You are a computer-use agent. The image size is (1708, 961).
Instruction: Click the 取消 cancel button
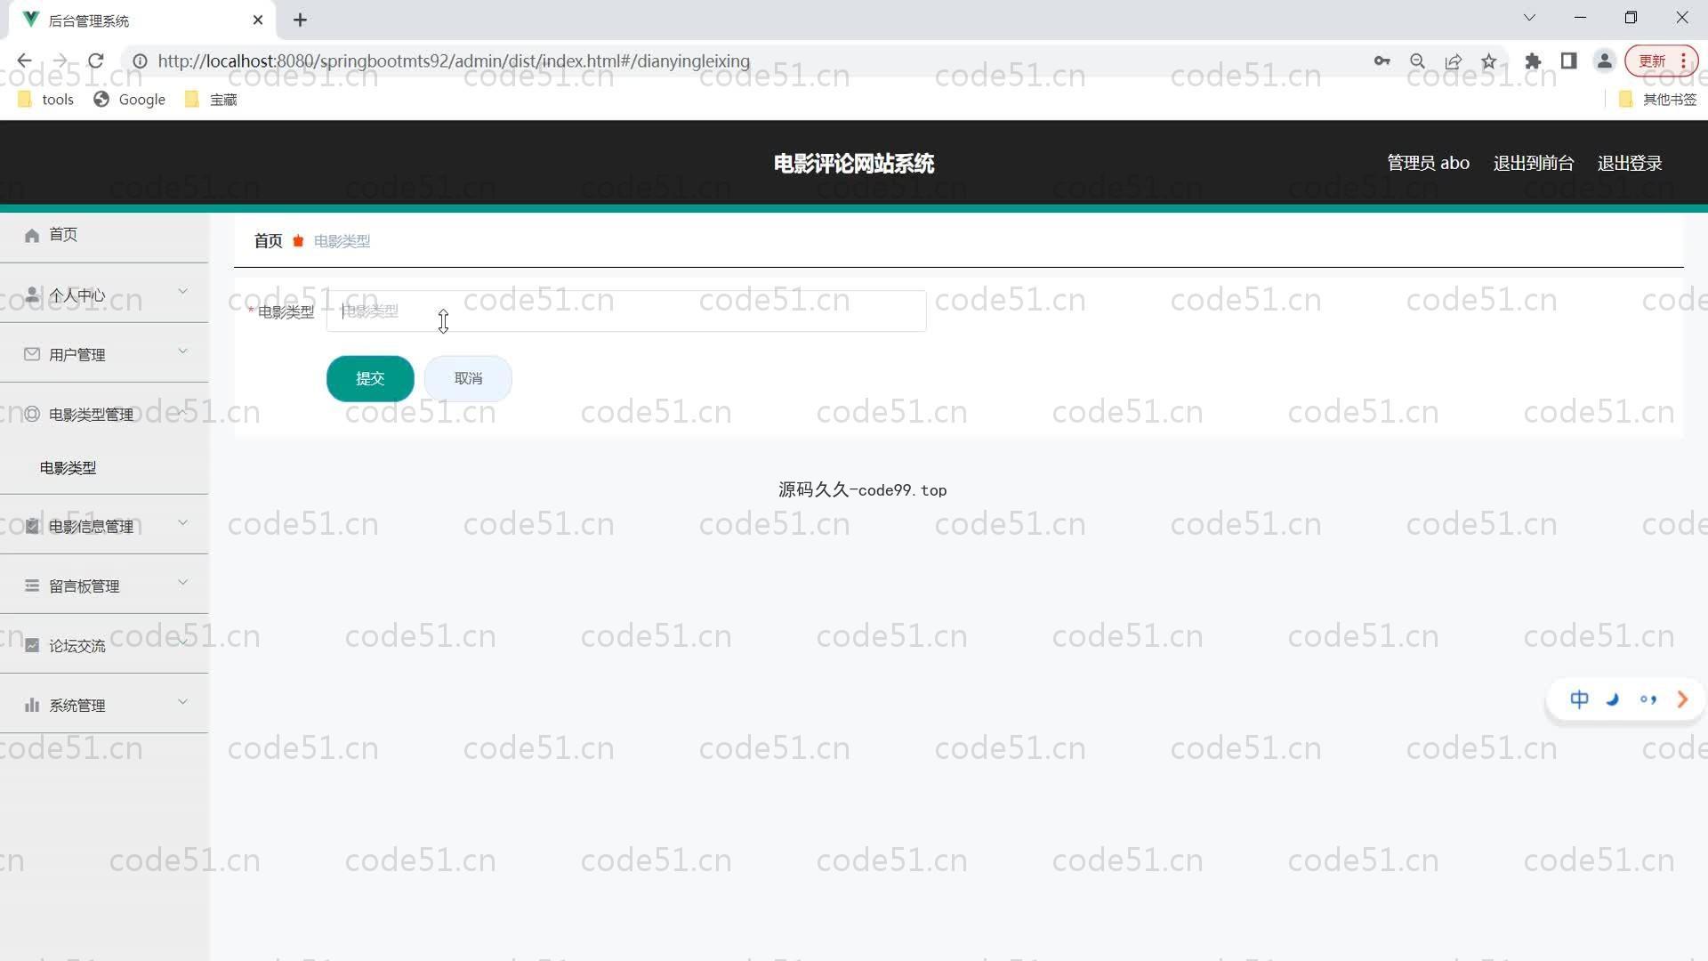[x=468, y=379]
